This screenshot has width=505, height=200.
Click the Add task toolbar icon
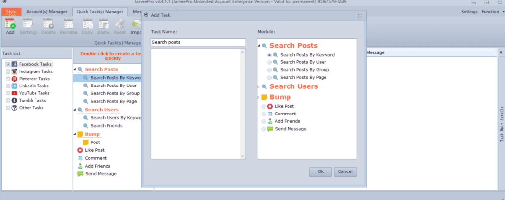click(10, 24)
